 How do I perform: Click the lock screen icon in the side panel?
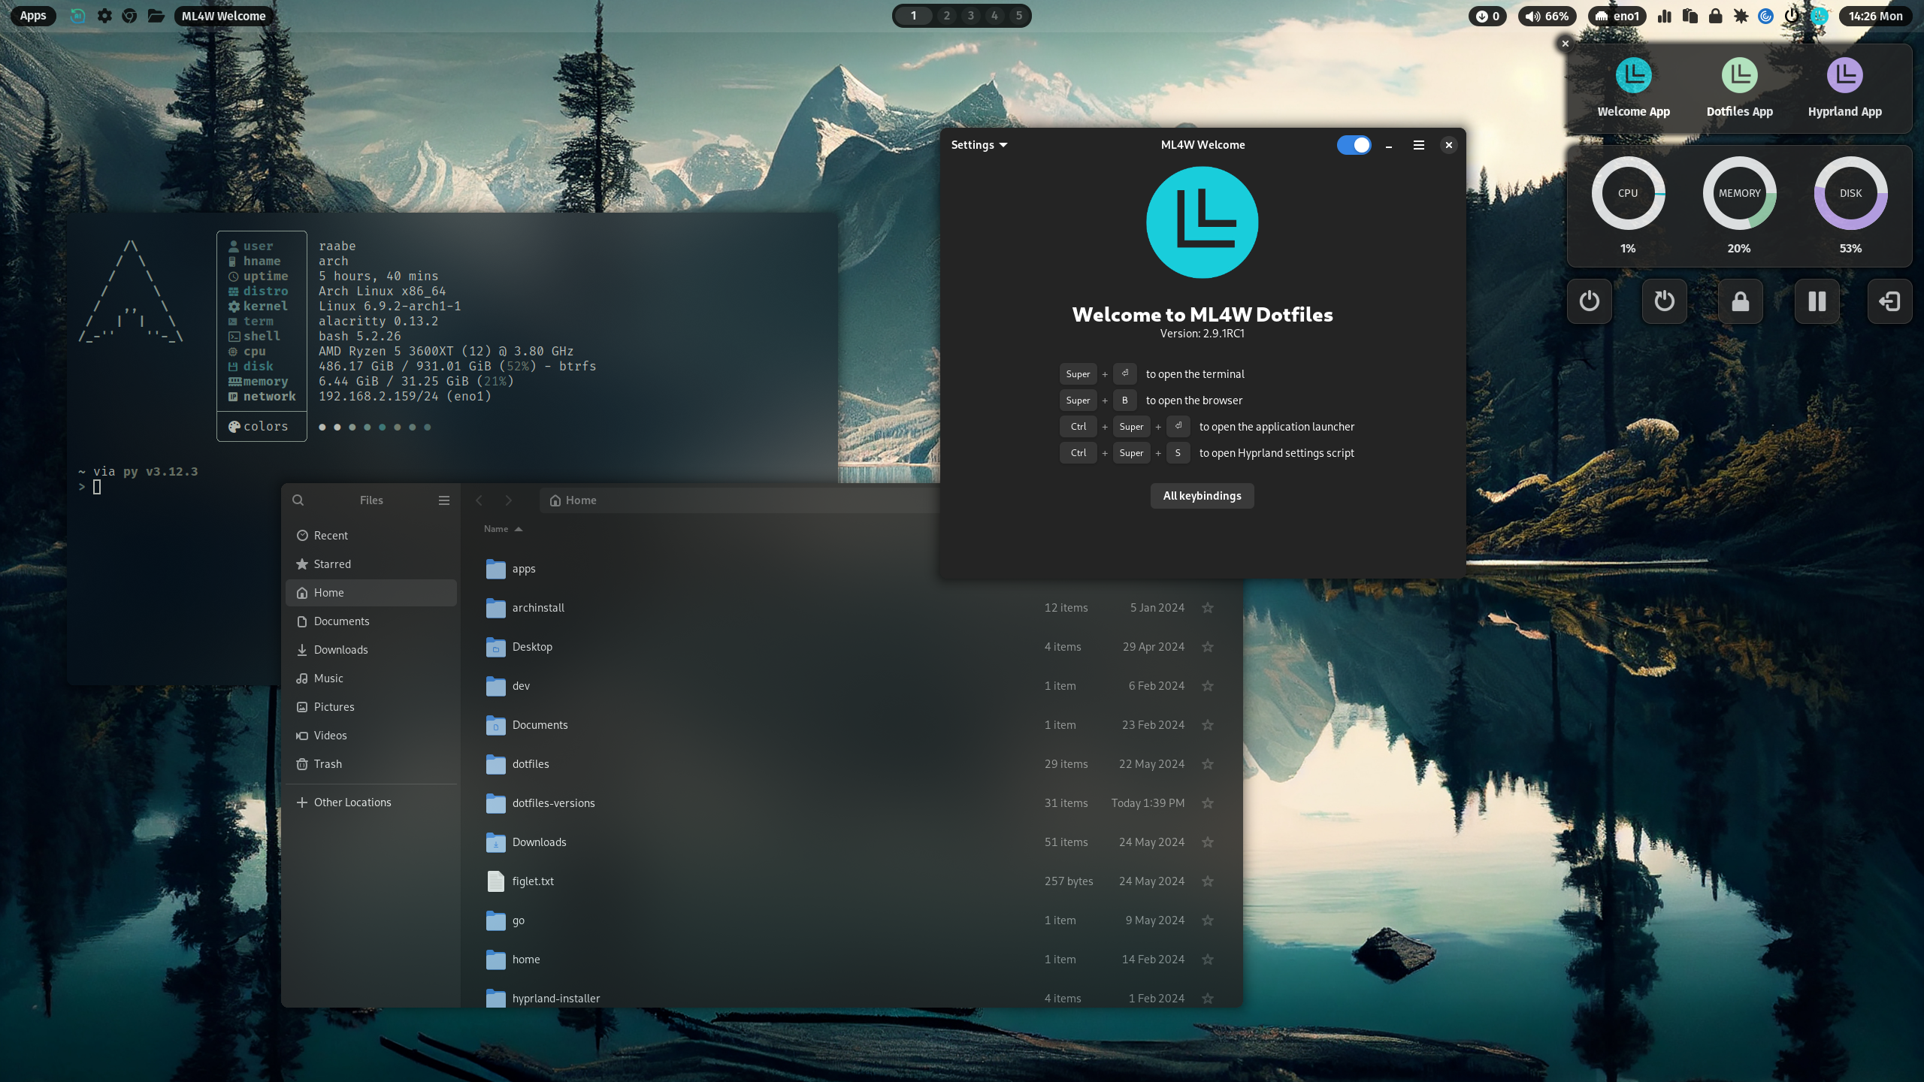(x=1741, y=301)
